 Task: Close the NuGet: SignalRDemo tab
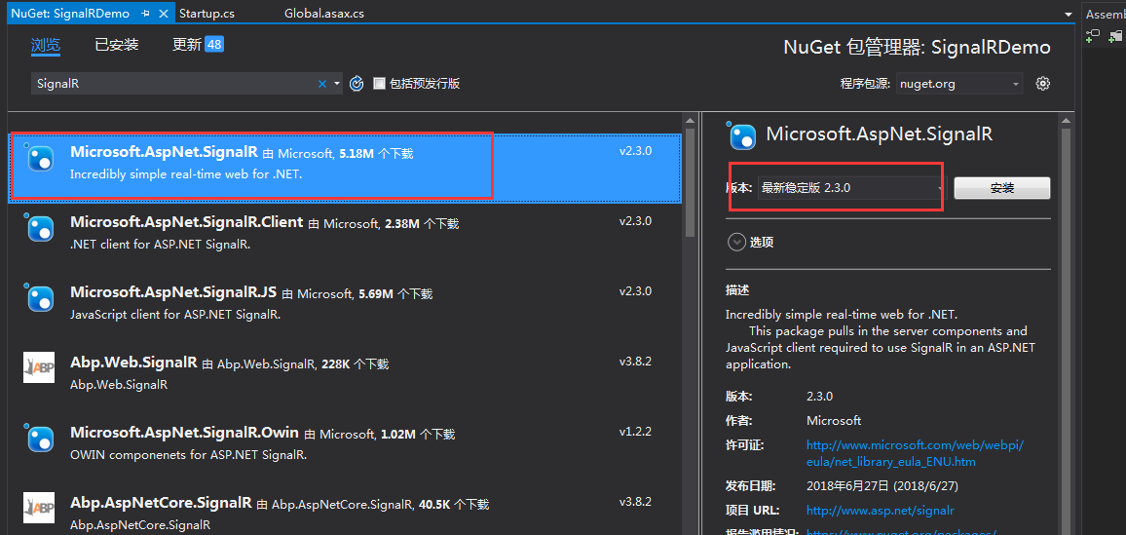164,13
